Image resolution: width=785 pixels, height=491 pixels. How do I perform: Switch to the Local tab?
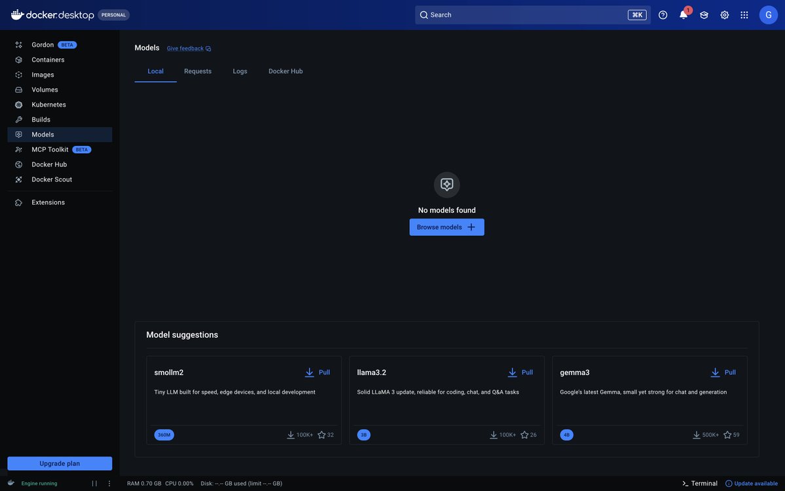156,71
